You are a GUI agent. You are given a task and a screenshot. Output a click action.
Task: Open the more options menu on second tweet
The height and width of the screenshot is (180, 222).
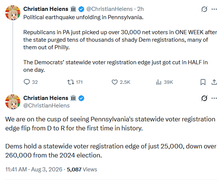[x=214, y=98]
